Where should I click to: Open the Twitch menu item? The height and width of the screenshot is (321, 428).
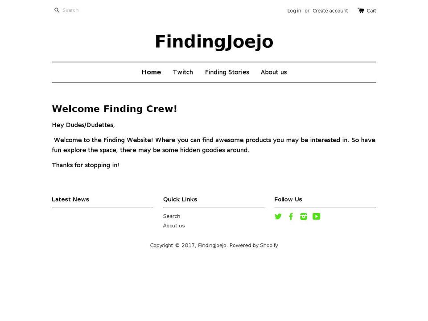tap(183, 72)
